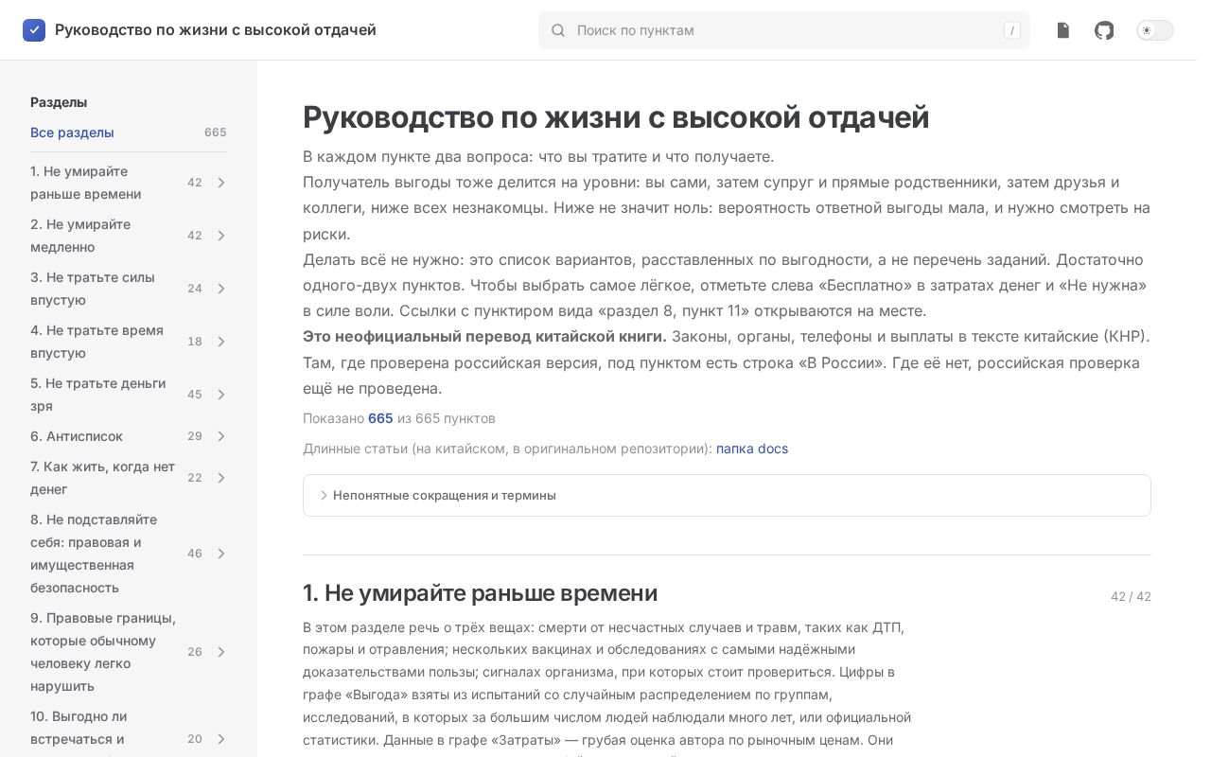
Task: Expand section «4. Не тратьте время впустую» chevron
Action: pyautogui.click(x=221, y=342)
